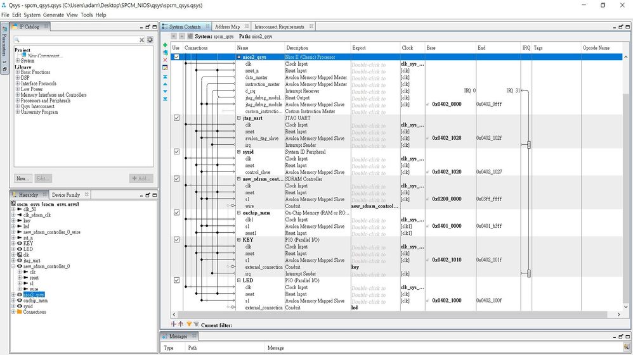Toggle the Use checkbox for onchip_mem
This screenshot has width=633, height=355.
coord(176,213)
